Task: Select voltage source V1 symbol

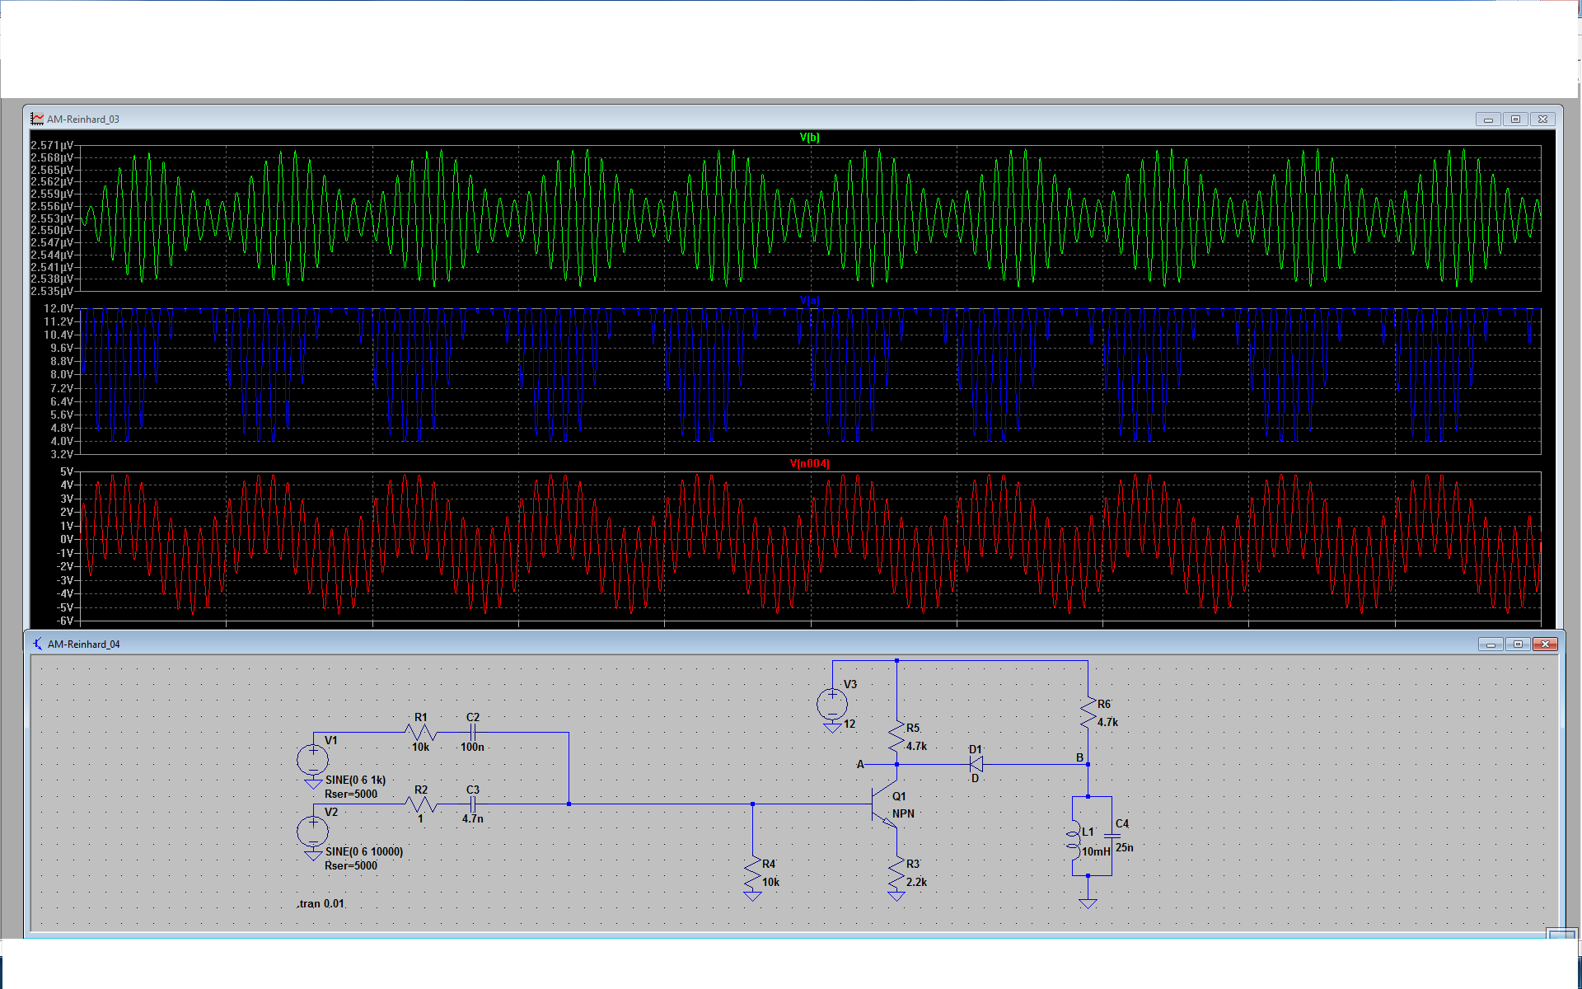Action: coord(313,760)
